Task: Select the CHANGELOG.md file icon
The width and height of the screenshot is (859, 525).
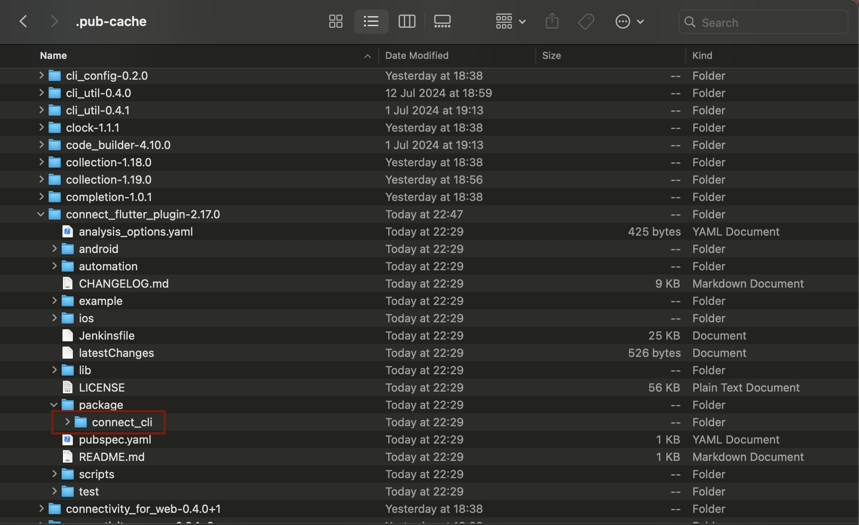Action: click(67, 283)
